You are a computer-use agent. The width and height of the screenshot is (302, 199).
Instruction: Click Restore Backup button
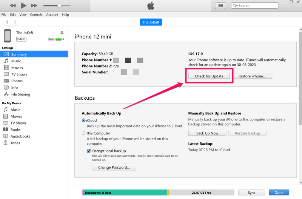tap(248, 133)
